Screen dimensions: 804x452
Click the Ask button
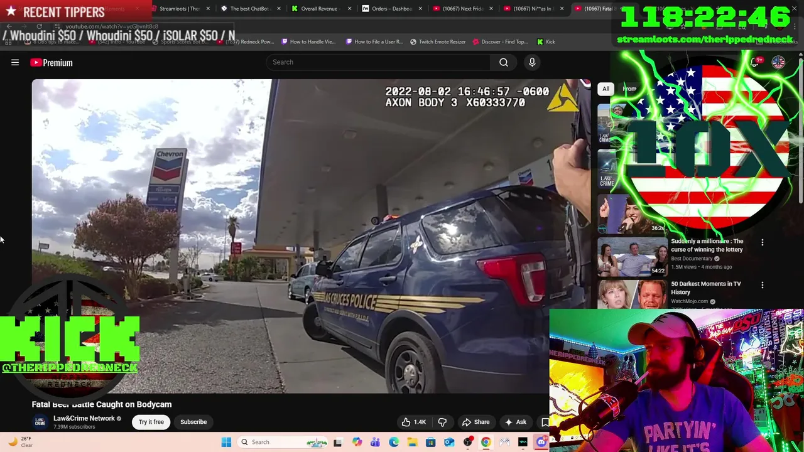point(516,422)
